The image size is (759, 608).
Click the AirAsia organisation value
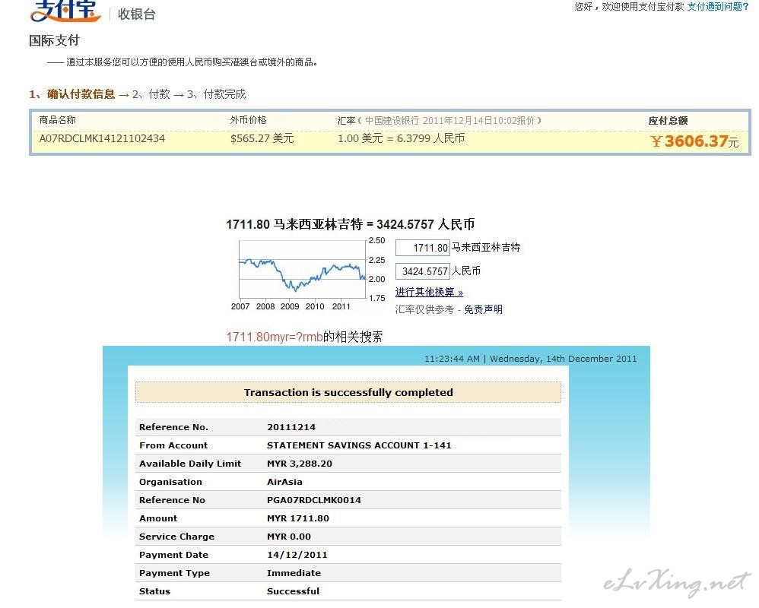(x=284, y=482)
